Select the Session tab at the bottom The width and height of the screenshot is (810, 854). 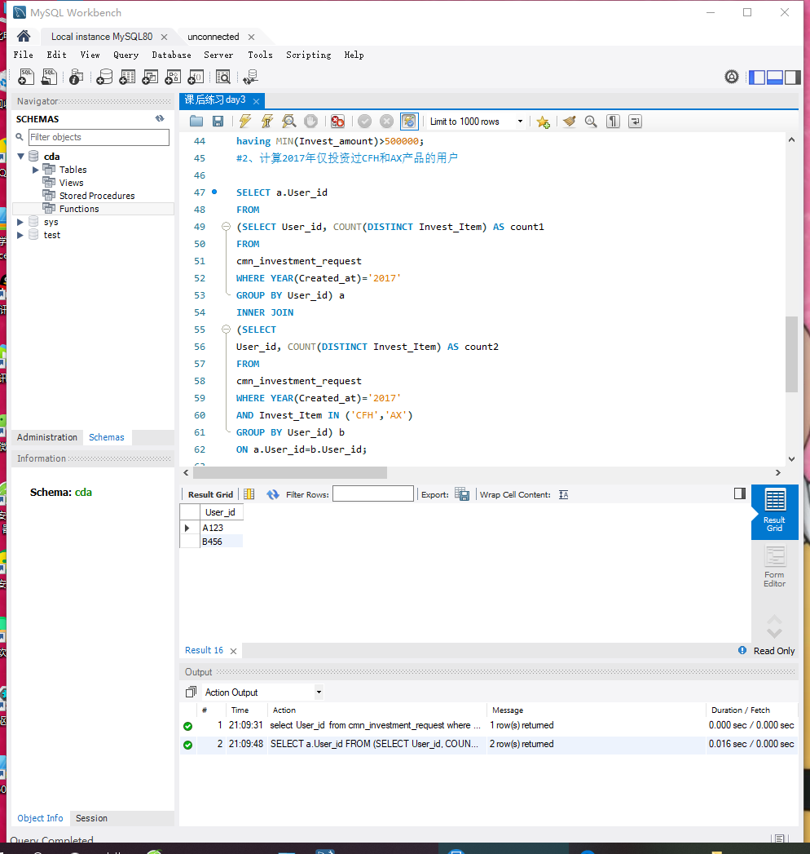(91, 818)
